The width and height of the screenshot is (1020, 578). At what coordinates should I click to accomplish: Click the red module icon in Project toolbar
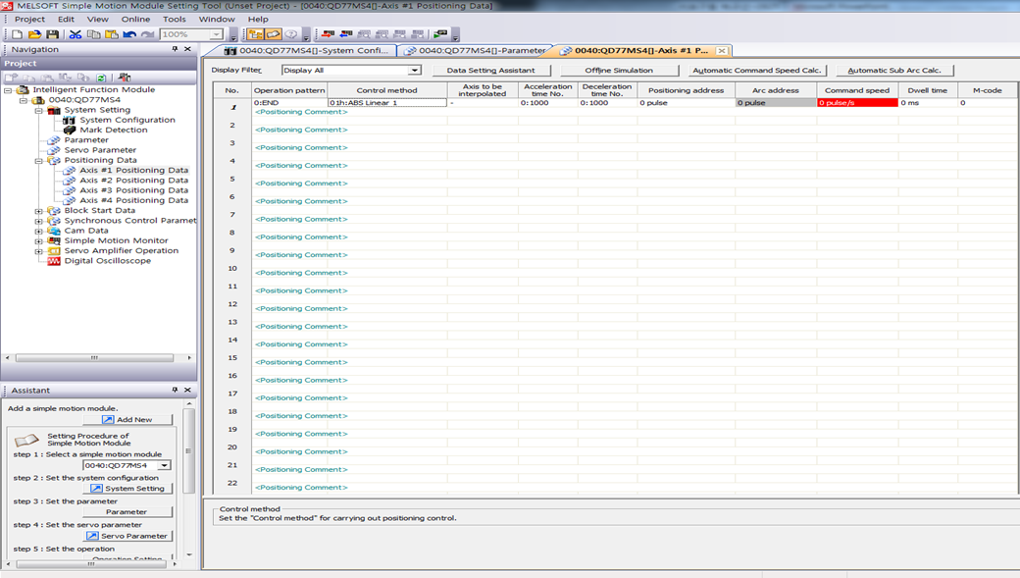pos(125,78)
